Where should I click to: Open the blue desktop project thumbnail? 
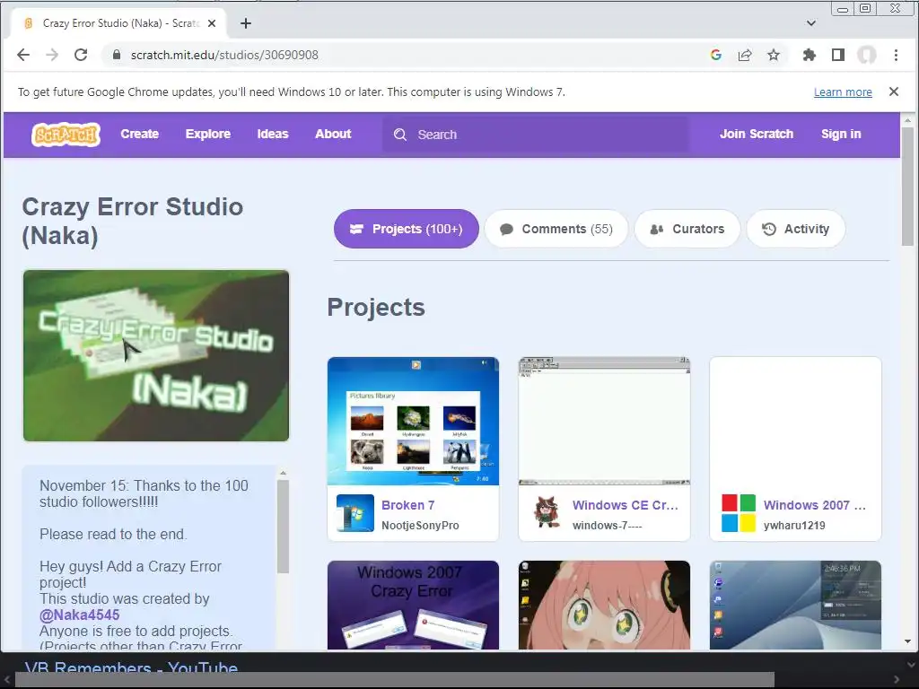tap(795, 605)
